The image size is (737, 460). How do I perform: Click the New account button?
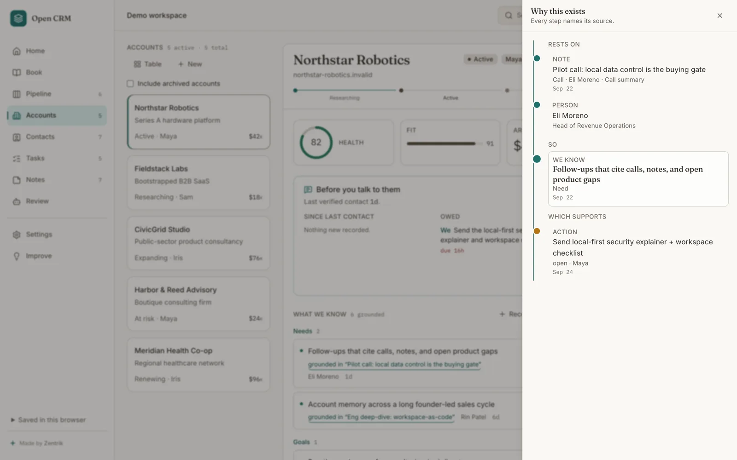(190, 64)
